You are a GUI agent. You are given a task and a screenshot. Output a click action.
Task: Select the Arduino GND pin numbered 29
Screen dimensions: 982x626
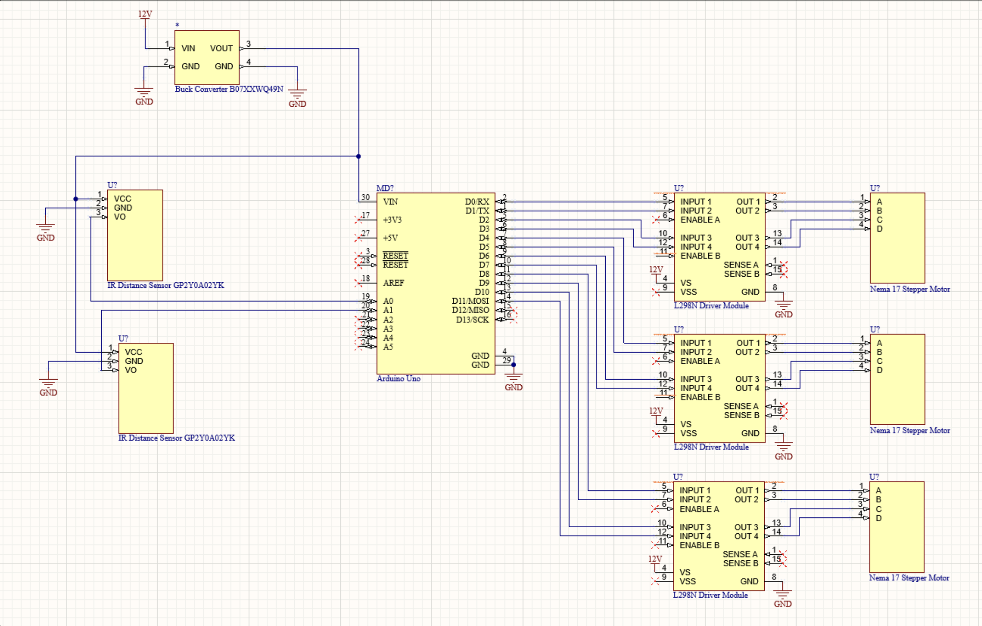pos(480,365)
